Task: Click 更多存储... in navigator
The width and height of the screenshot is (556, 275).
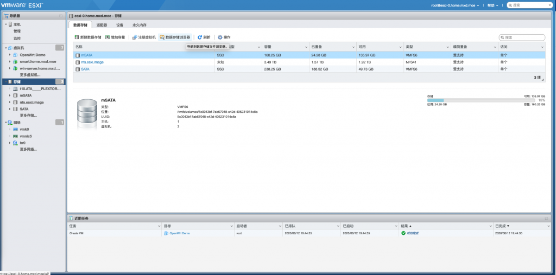Action: [x=28, y=116]
